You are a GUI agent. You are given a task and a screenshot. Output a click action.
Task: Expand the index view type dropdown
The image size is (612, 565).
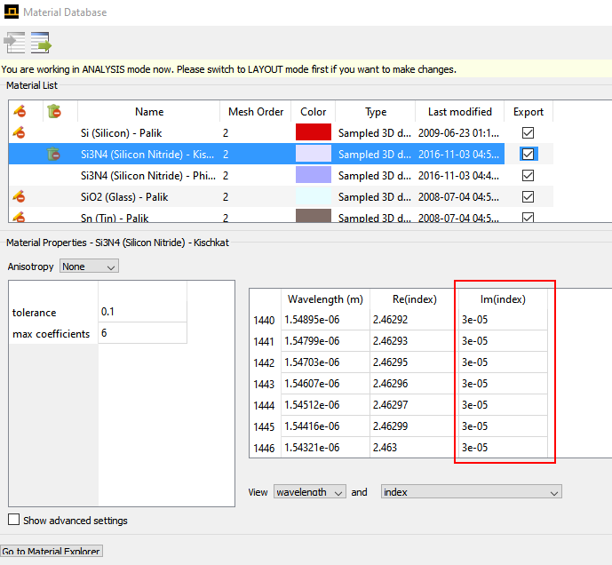click(471, 492)
